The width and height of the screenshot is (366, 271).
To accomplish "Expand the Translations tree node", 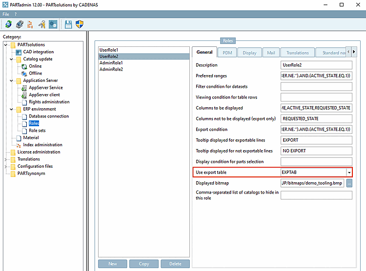I will point(6,159).
